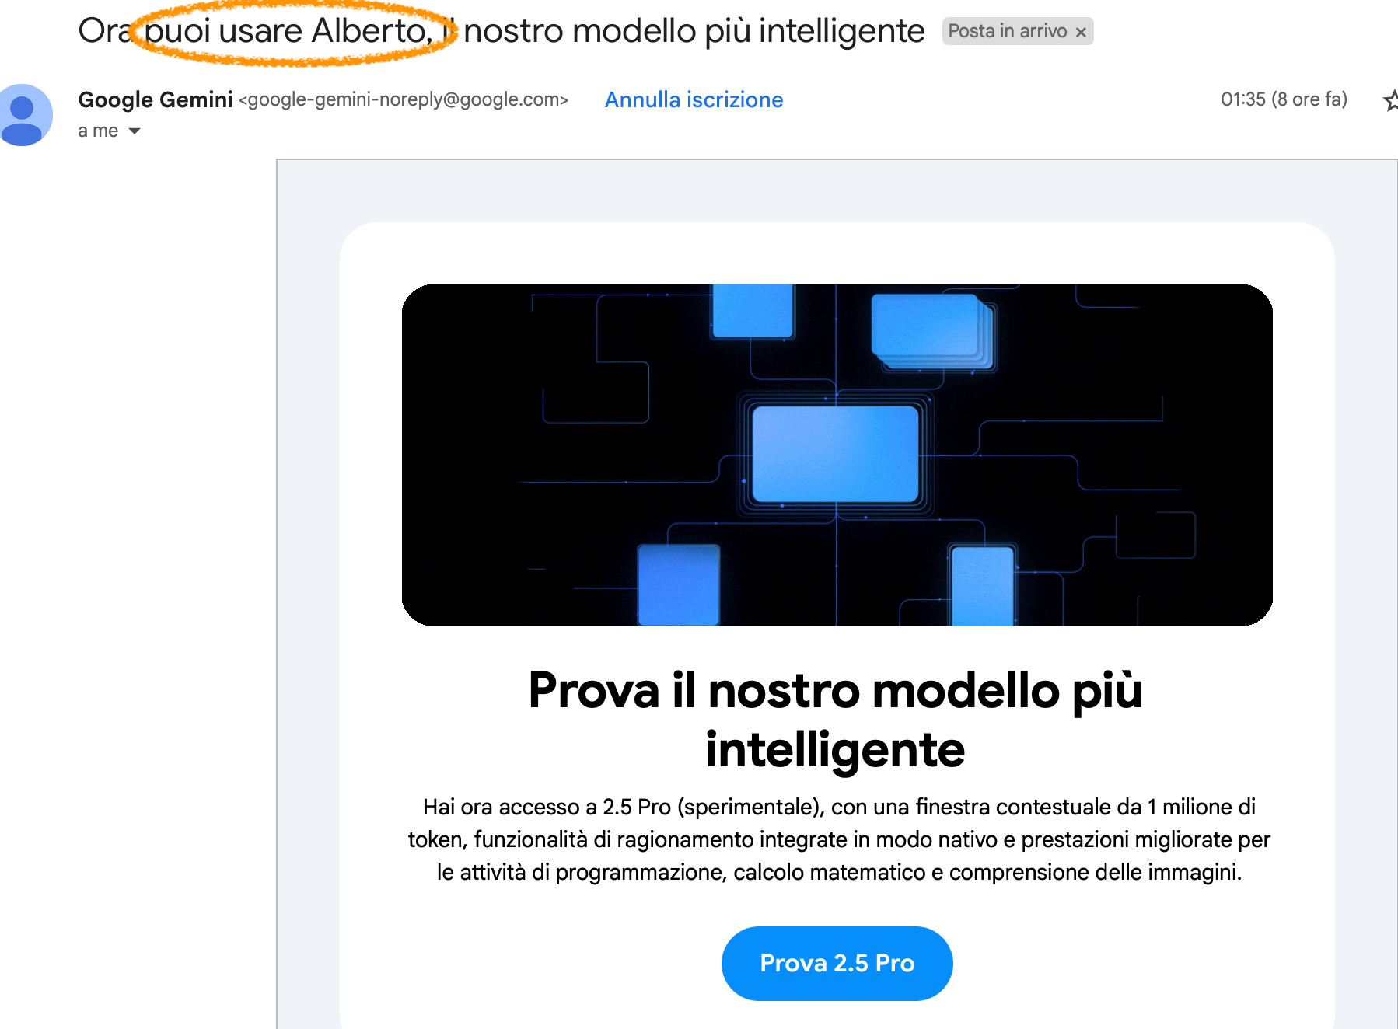Open the Posta in arrivo label
The width and height of the screenshot is (1398, 1029).
pyautogui.click(x=1007, y=31)
